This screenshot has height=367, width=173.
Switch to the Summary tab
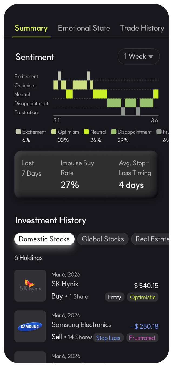coord(31,28)
